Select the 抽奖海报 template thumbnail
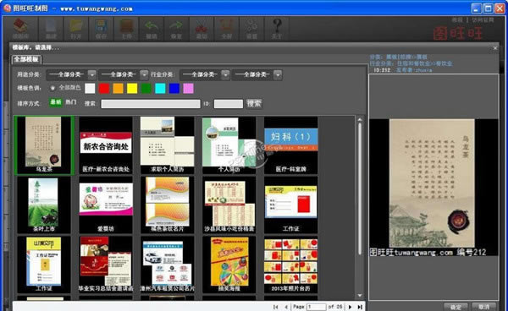508x311 pixels. pos(229,265)
